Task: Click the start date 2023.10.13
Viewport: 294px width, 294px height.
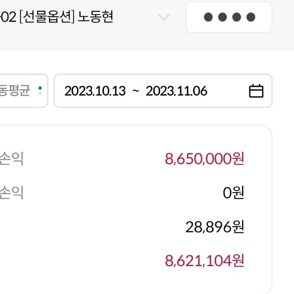Action: pos(95,91)
